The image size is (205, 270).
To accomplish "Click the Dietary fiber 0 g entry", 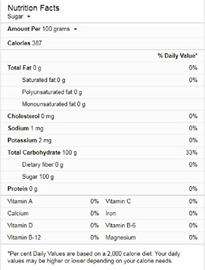I will point(43,165).
